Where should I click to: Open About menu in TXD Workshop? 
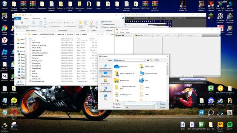pyautogui.click(x=128, y=32)
